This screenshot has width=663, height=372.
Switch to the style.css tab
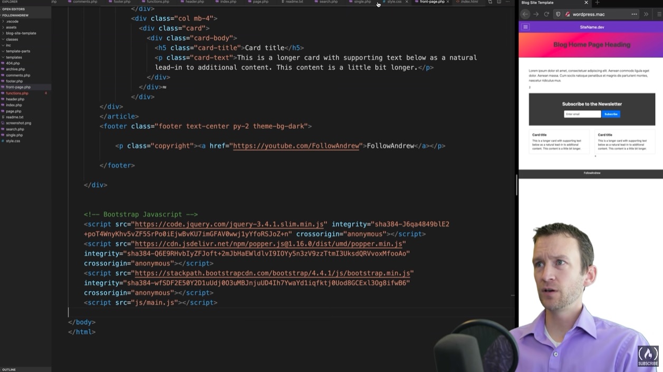[x=394, y=2]
